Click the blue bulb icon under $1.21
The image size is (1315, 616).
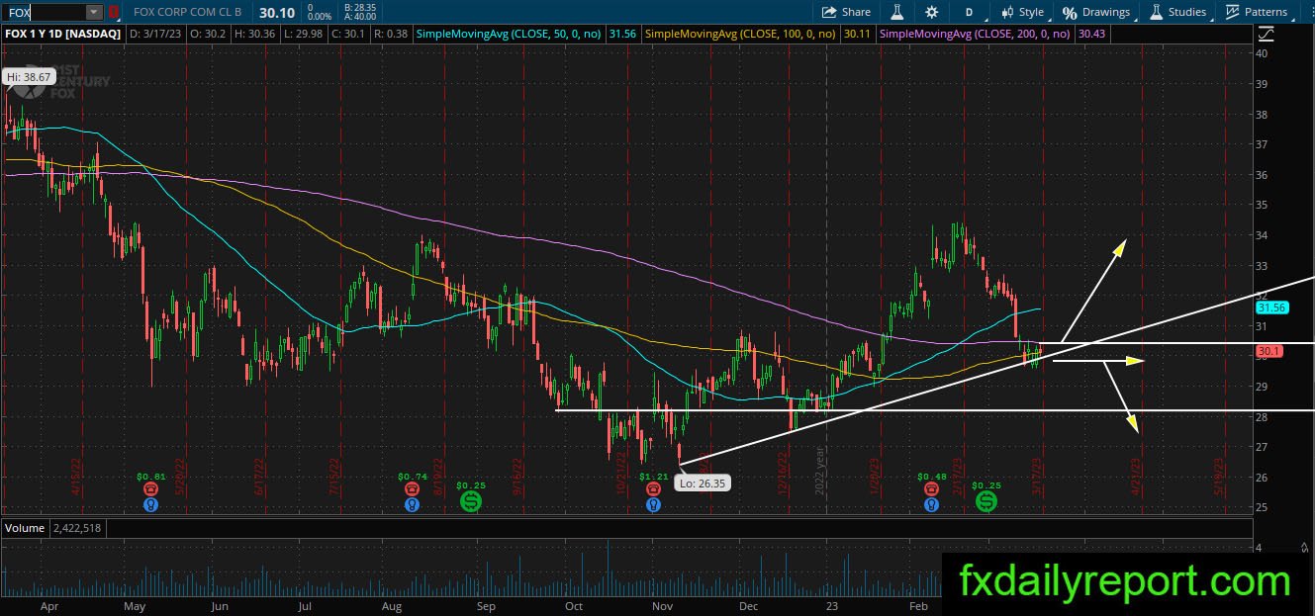pyautogui.click(x=652, y=504)
